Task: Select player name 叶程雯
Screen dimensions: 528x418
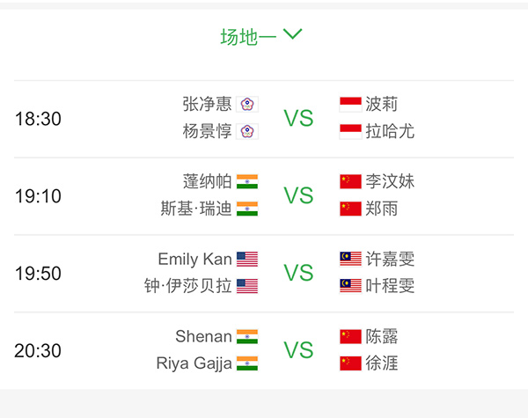Action: [x=390, y=286]
